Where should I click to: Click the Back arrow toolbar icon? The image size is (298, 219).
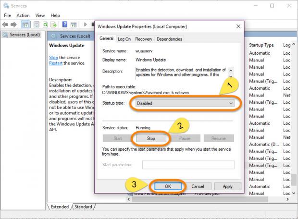[x=5, y=24]
